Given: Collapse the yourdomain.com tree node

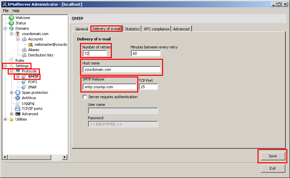Looking at the screenshot, I should [11, 34].
